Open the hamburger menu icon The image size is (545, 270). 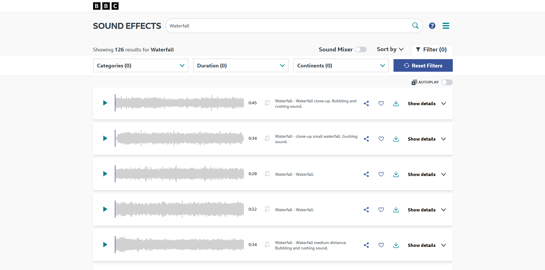[446, 26]
